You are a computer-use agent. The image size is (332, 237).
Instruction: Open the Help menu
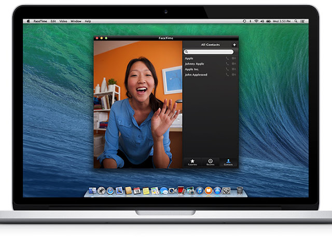pyautogui.click(x=88, y=21)
